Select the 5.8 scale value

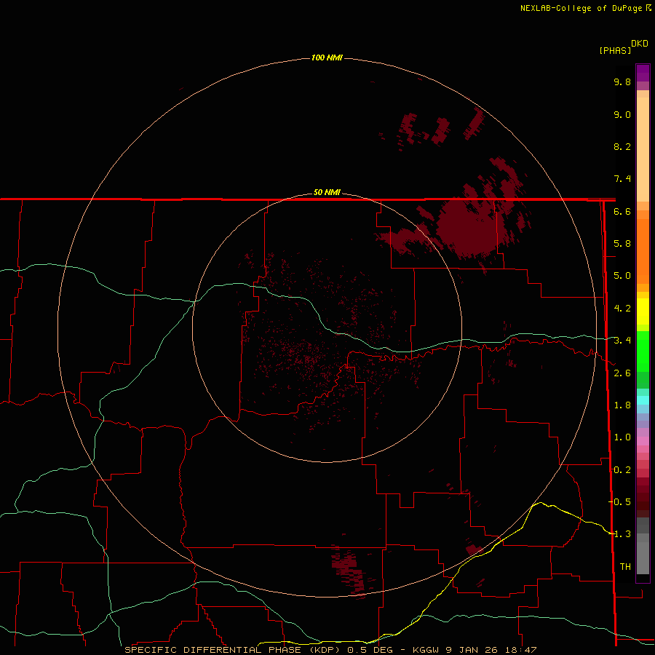(622, 244)
